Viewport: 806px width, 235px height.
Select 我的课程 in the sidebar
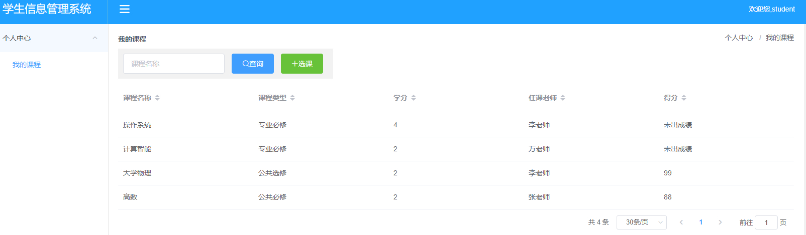tap(27, 65)
